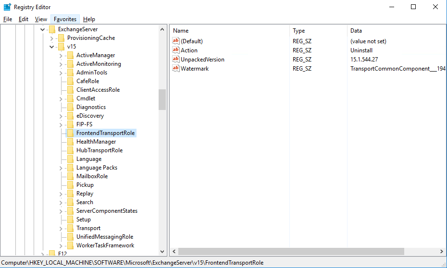This screenshot has height=268, width=447.
Task: Click the Setup folder icon
Action: (70, 219)
